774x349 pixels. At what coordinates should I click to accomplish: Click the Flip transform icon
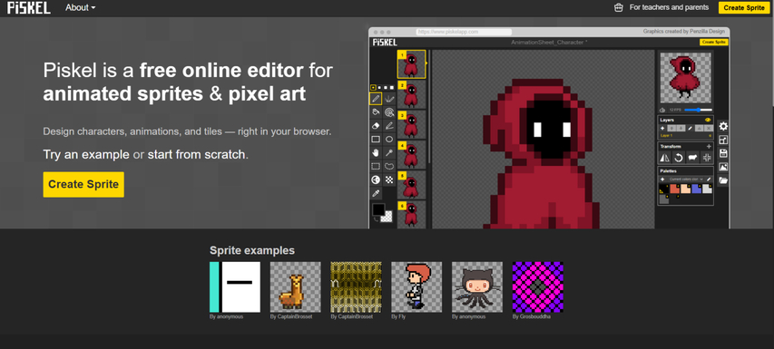coord(665,158)
